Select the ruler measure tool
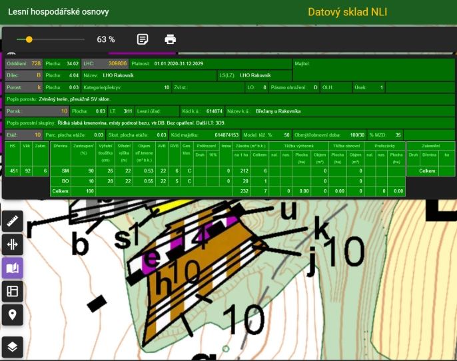 tap(12, 221)
